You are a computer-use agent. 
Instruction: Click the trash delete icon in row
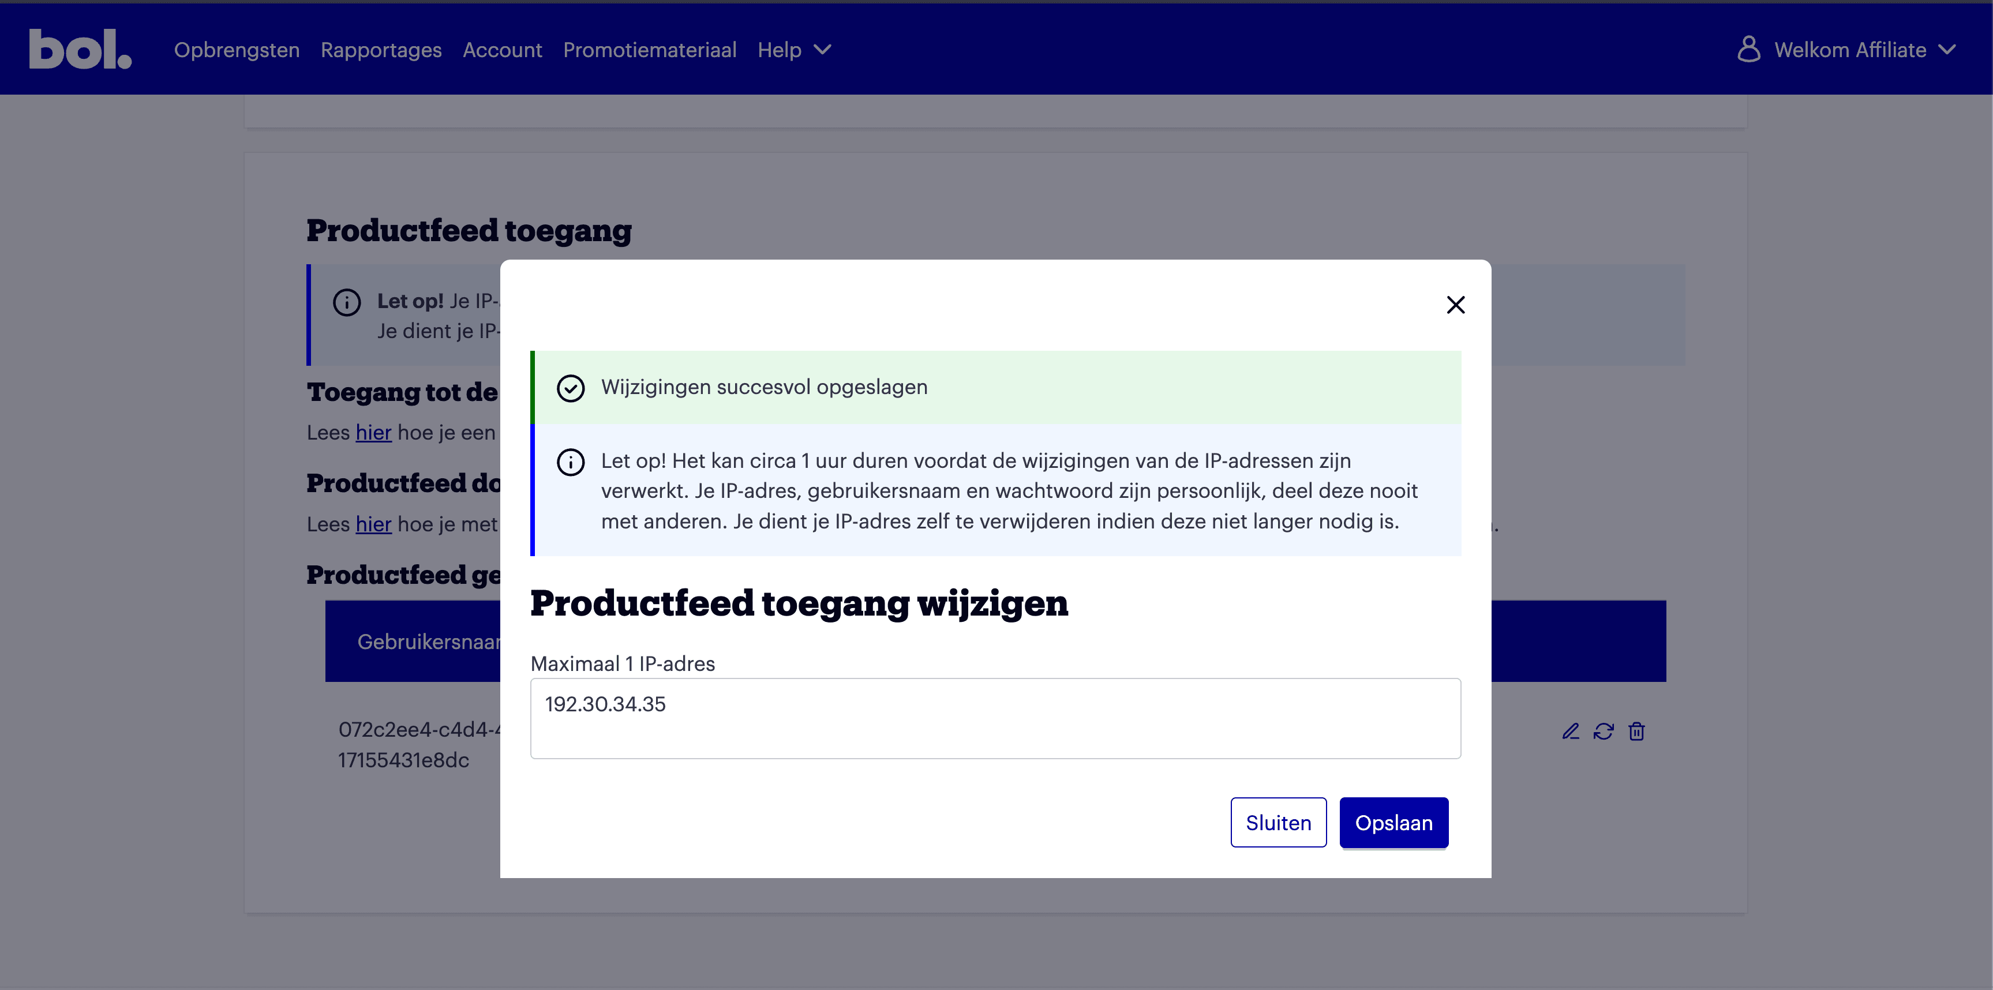tap(1636, 732)
